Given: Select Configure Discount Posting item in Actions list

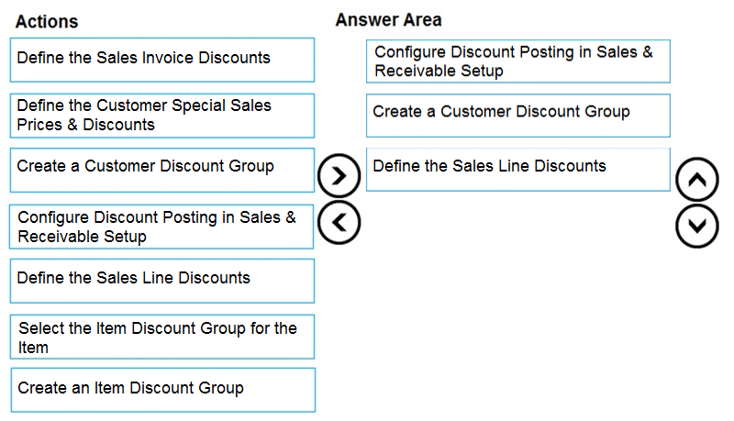Looking at the screenshot, I should coord(161,227).
